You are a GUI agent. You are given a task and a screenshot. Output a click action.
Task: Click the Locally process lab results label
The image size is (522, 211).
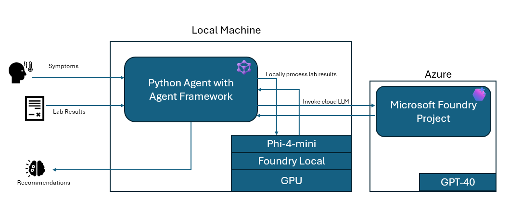pos(301,74)
